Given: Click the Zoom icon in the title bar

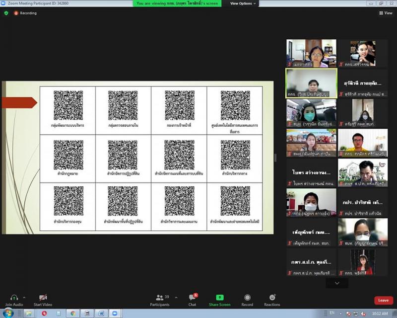Looking at the screenshot, I should (3, 3).
